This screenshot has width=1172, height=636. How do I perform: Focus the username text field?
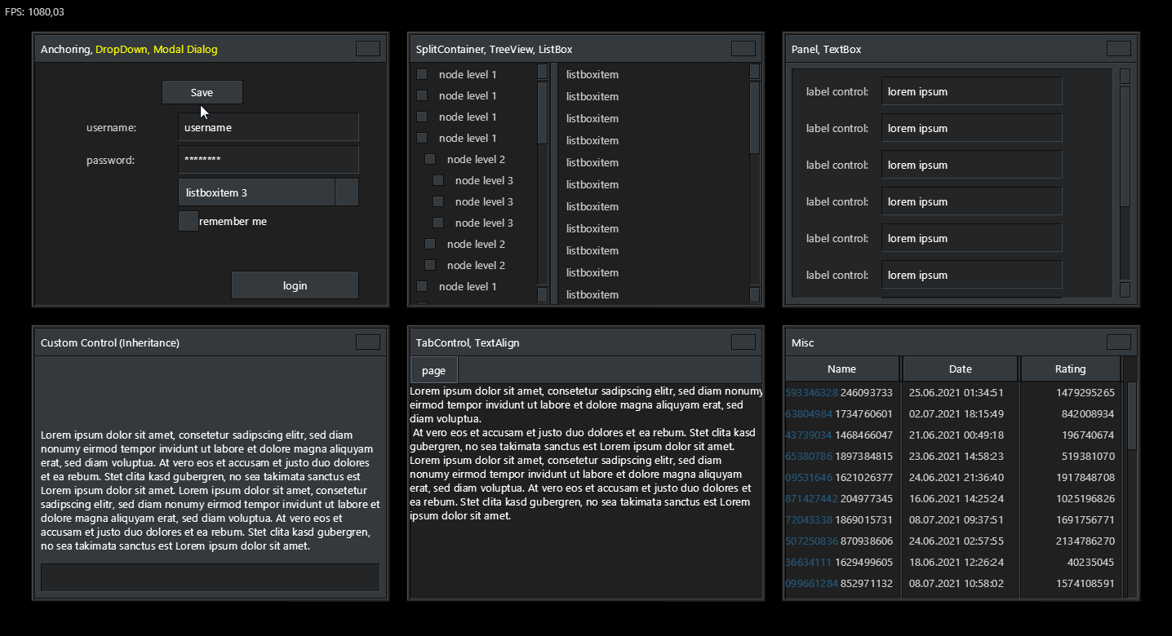click(x=268, y=127)
